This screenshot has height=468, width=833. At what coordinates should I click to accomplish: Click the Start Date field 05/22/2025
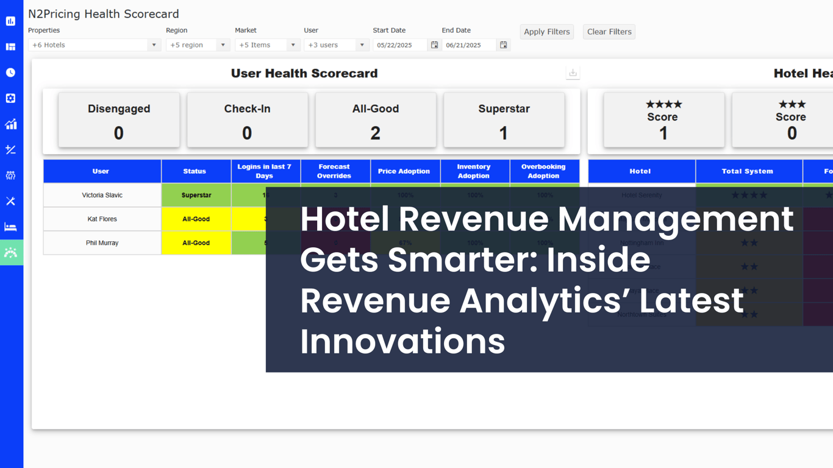point(401,45)
